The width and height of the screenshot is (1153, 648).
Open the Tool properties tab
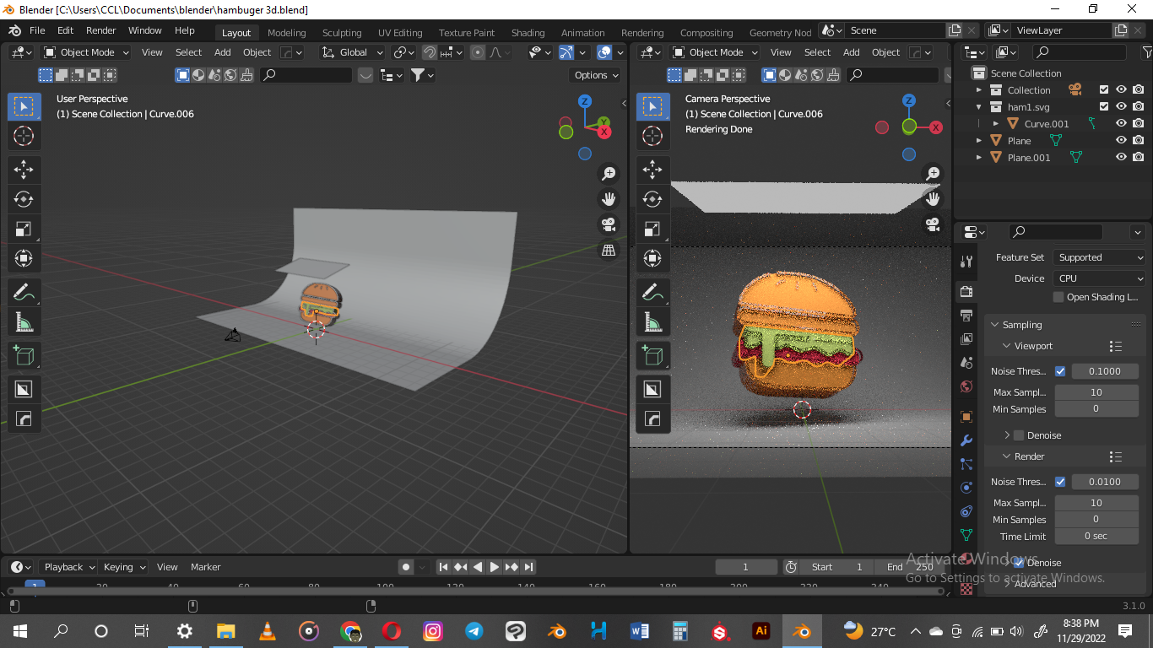[x=966, y=261]
